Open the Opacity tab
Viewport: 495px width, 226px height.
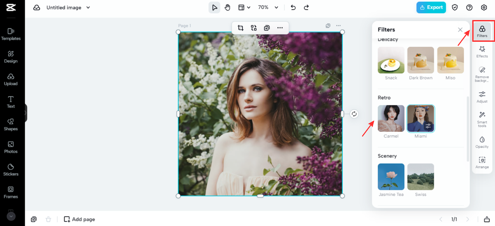click(x=482, y=142)
